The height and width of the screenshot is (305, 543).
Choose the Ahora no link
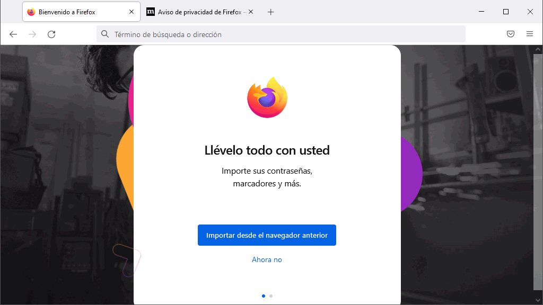pos(267,259)
